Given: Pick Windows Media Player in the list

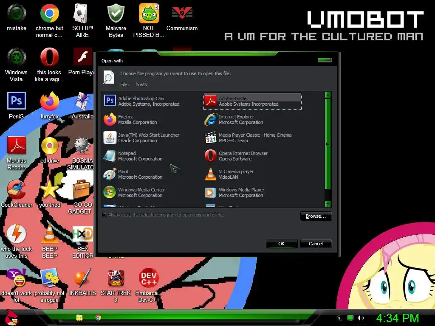Looking at the screenshot, I should [x=252, y=193].
